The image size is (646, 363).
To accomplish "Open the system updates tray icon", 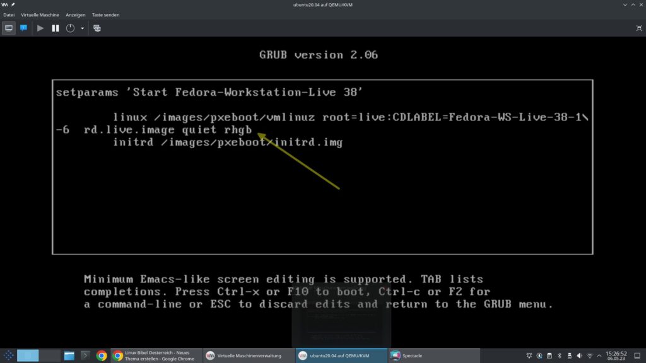I will coord(539,355).
